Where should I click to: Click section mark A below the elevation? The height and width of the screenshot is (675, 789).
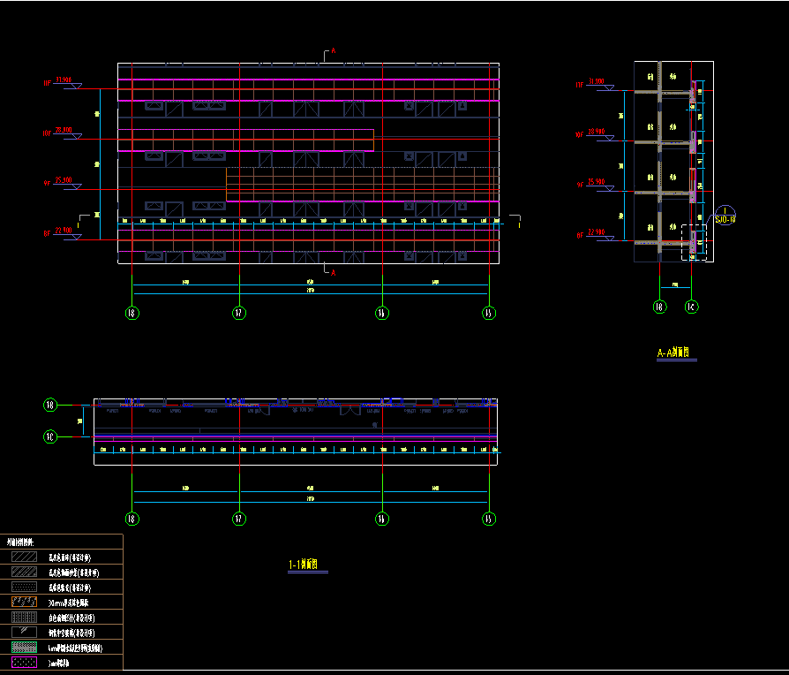[329, 269]
